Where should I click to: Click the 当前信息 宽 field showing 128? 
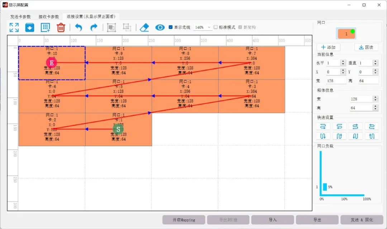coord(336,81)
